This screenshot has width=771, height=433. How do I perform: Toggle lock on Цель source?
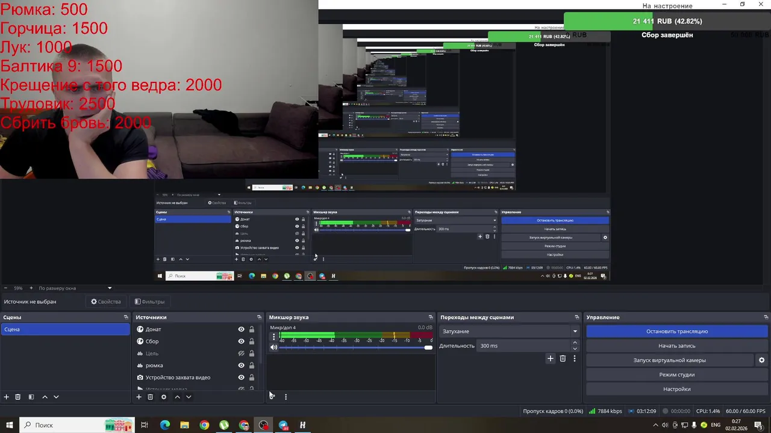pyautogui.click(x=252, y=354)
